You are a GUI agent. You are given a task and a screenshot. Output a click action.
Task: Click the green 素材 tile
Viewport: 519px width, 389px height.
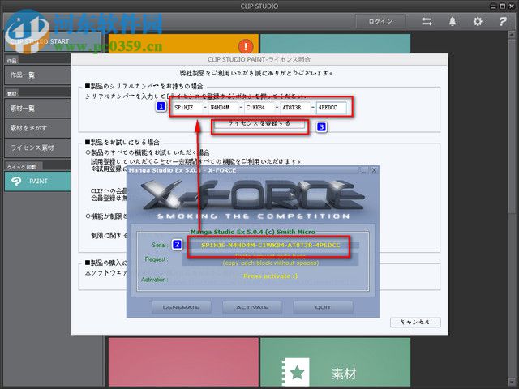335,363
